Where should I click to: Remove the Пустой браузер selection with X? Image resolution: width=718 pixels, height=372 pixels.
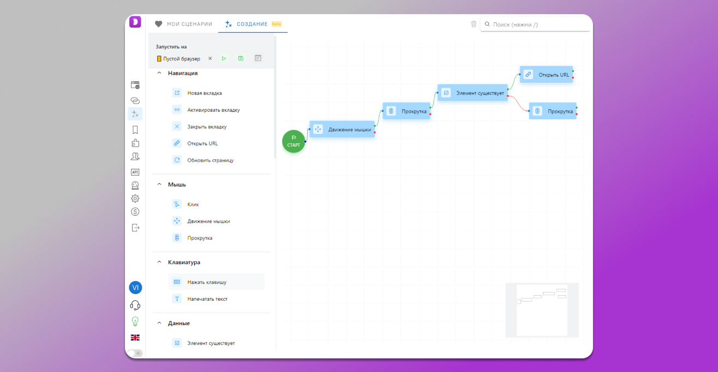click(210, 58)
